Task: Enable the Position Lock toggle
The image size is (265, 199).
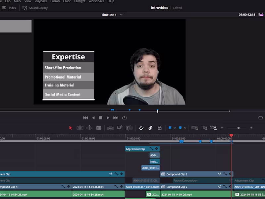Action: click(x=160, y=128)
